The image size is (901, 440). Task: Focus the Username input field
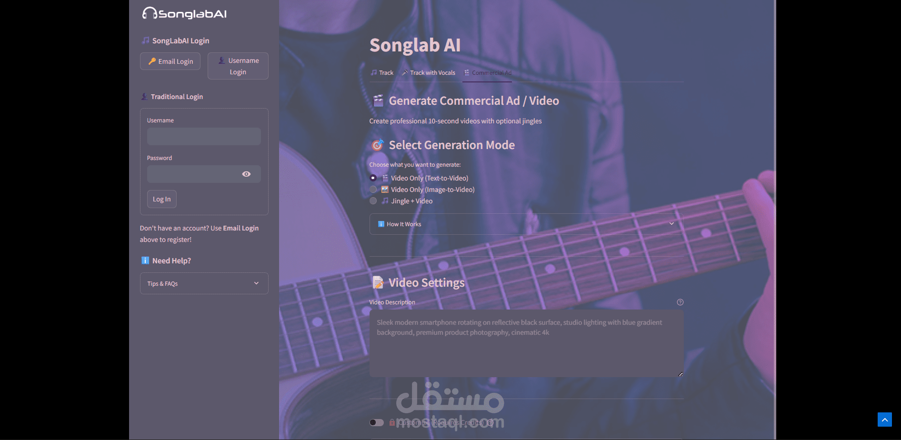click(x=204, y=137)
